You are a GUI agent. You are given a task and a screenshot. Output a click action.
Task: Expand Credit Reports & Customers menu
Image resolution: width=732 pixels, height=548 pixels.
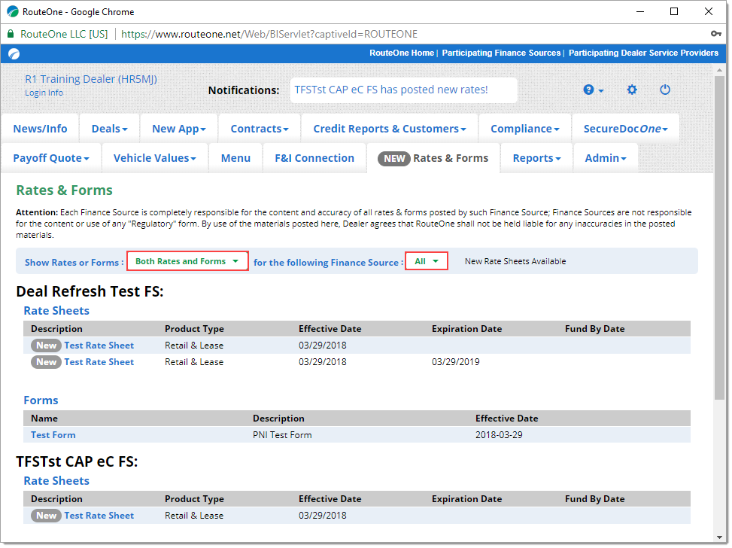[x=390, y=129]
